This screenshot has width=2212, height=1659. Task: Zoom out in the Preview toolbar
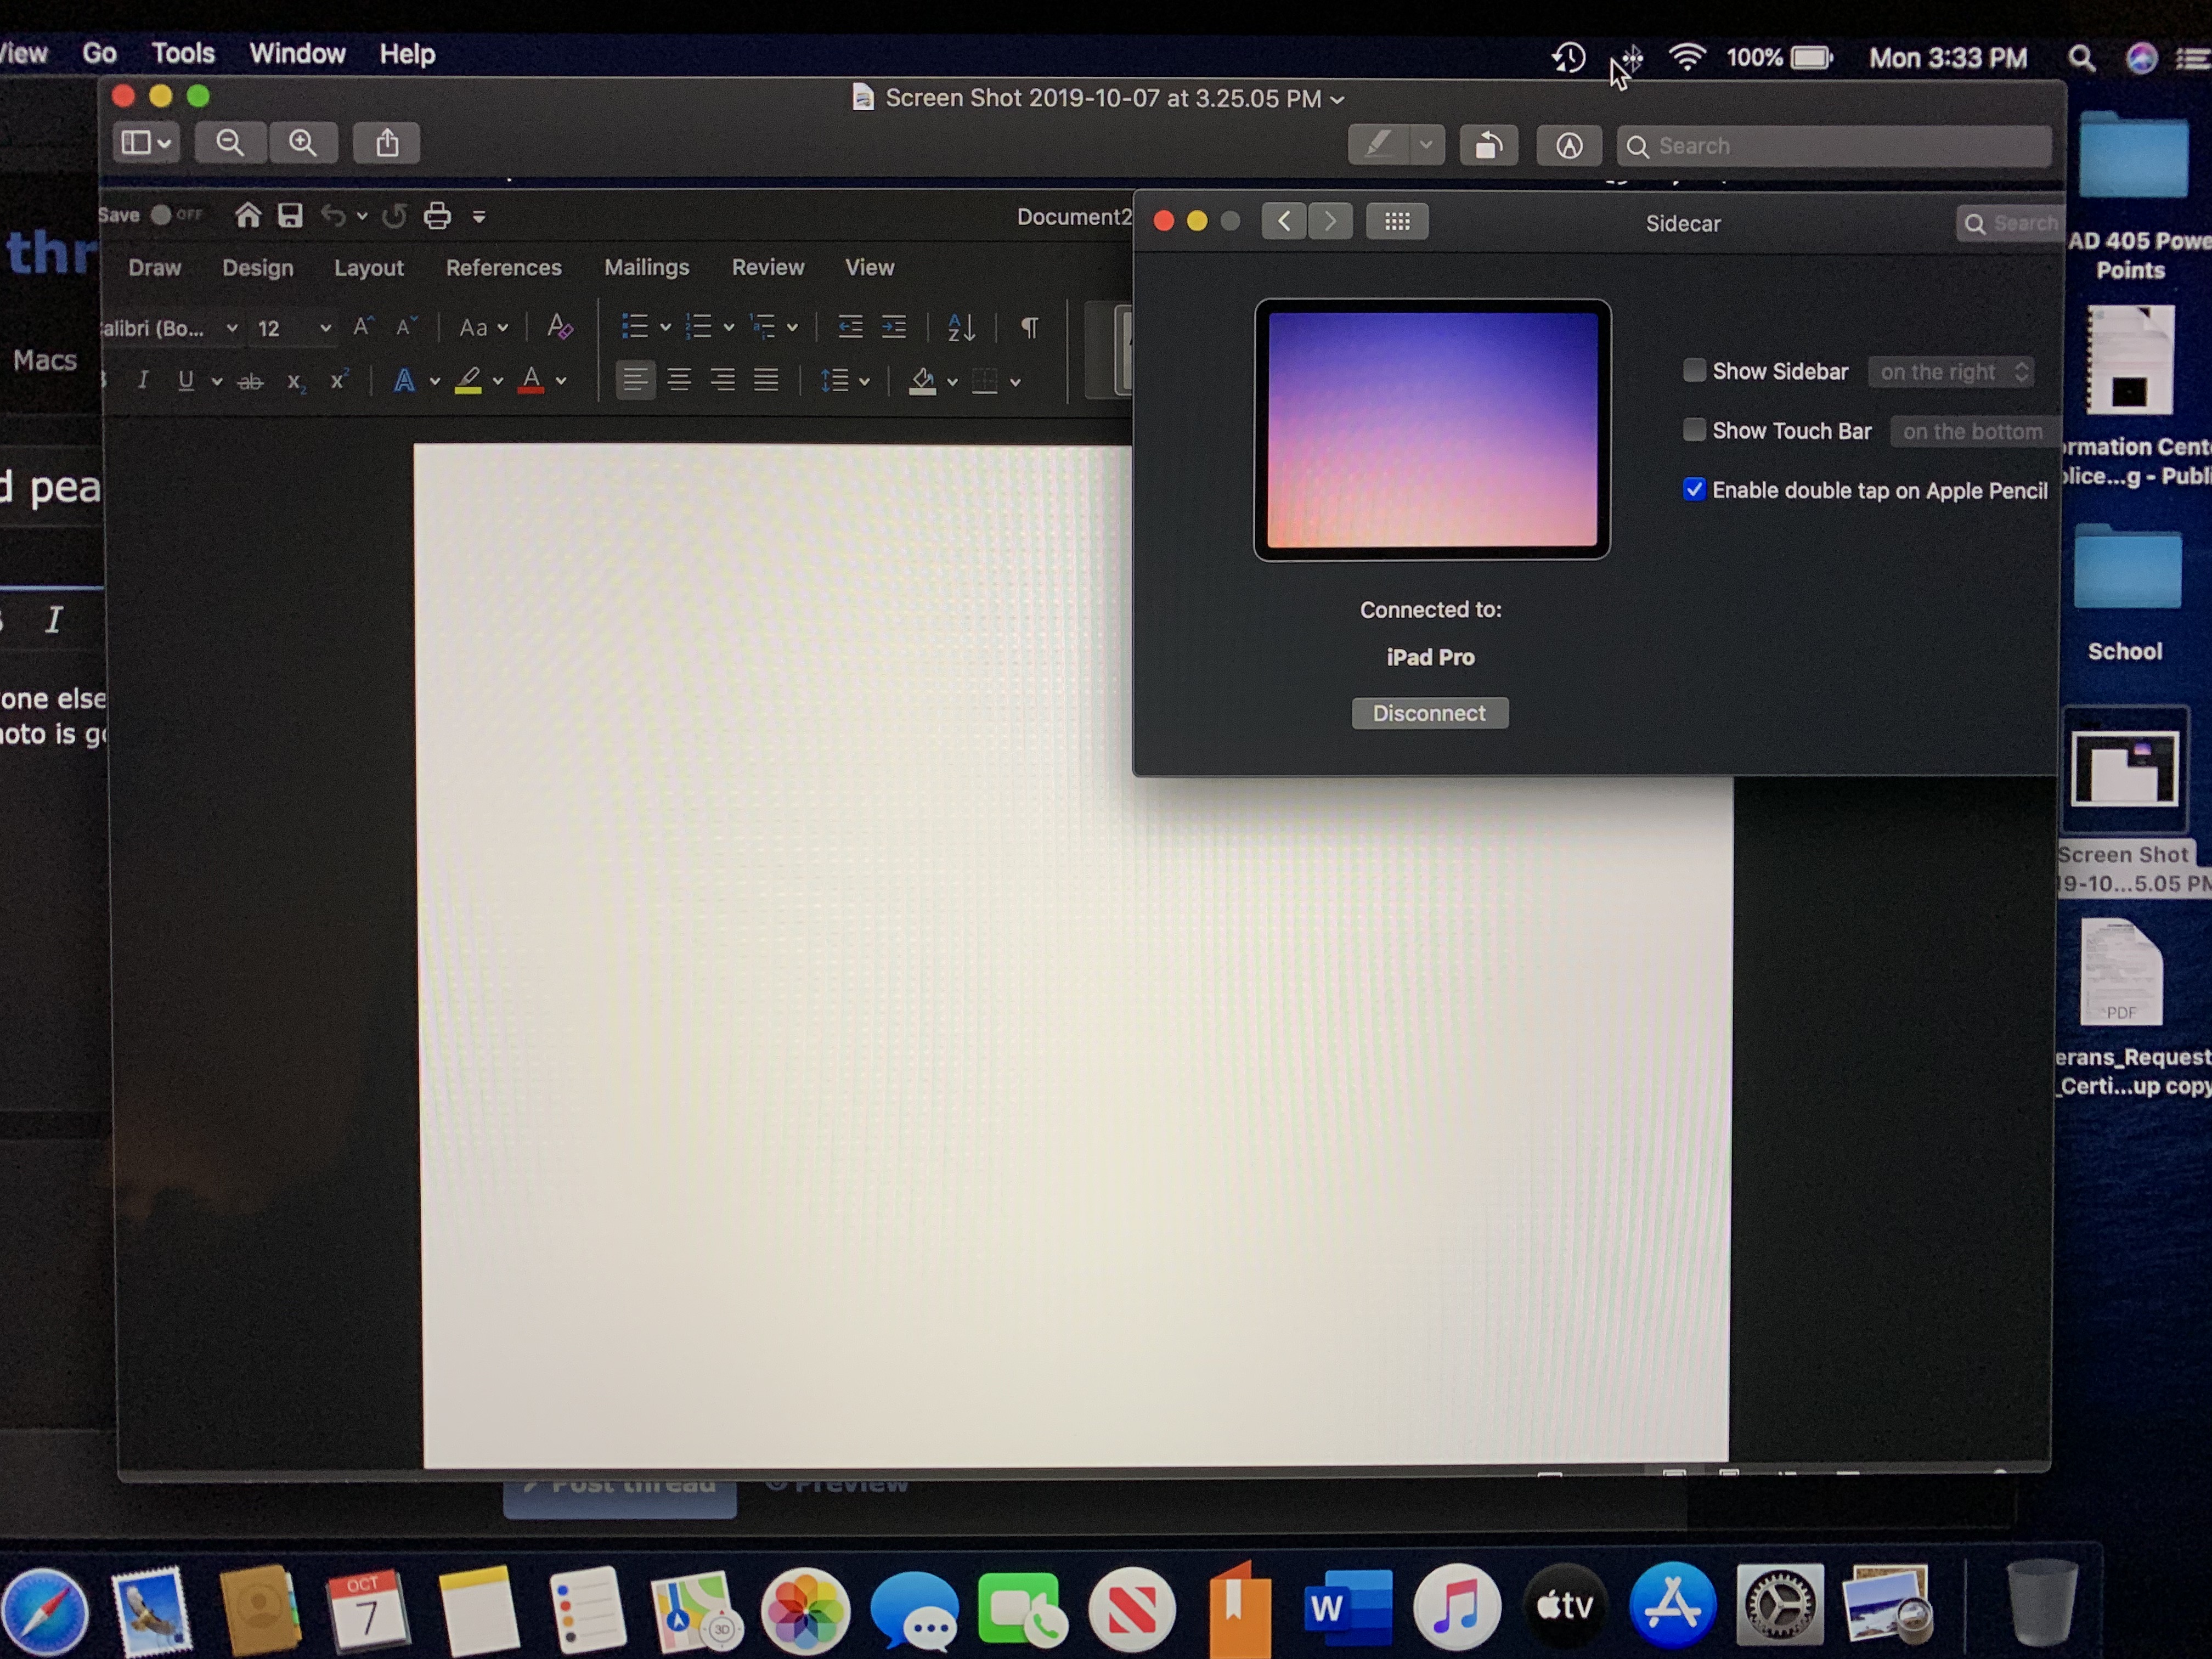click(x=230, y=144)
